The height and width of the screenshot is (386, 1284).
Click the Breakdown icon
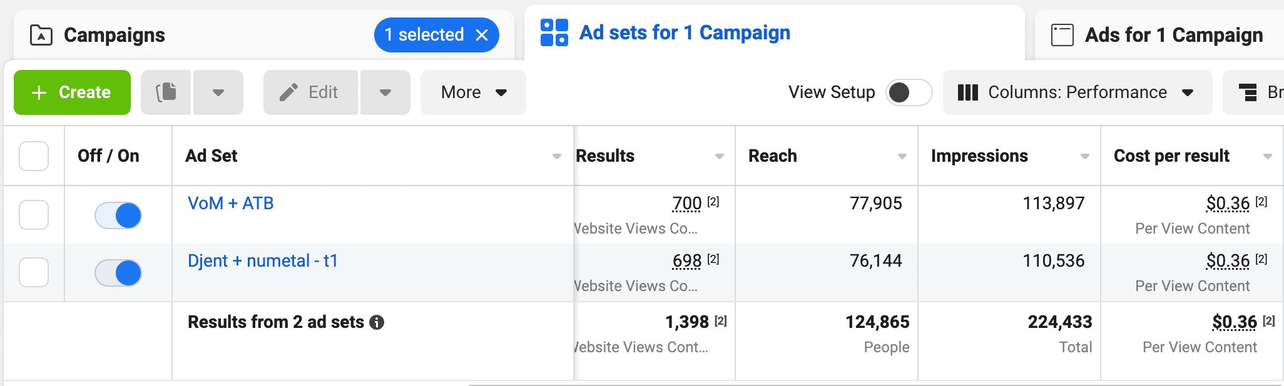coord(1248,92)
